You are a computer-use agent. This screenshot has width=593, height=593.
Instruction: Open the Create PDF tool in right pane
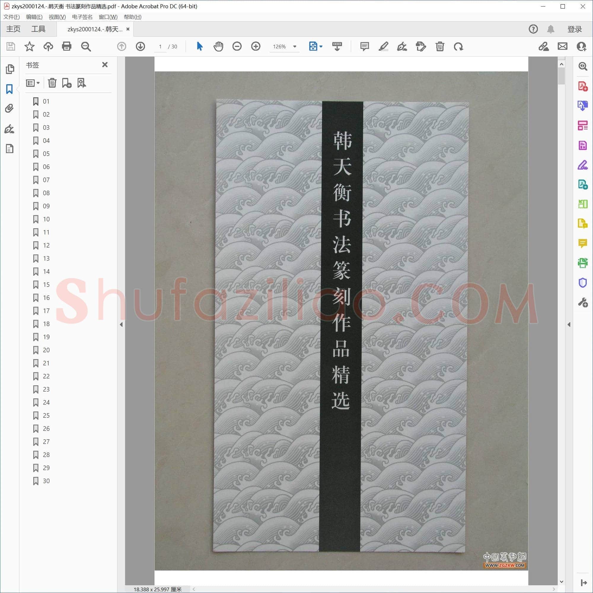[583, 86]
